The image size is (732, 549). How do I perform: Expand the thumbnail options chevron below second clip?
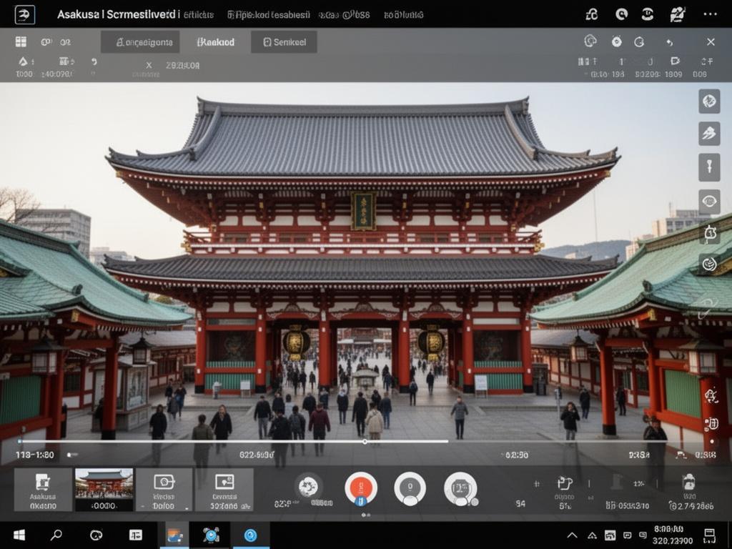click(x=142, y=508)
